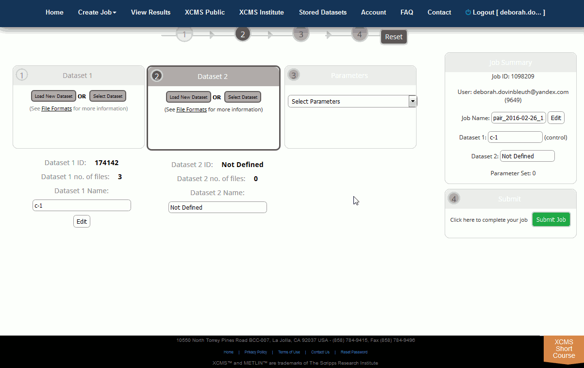Open the Contact Us footer link
This screenshot has width=584, height=368.
coord(320,352)
